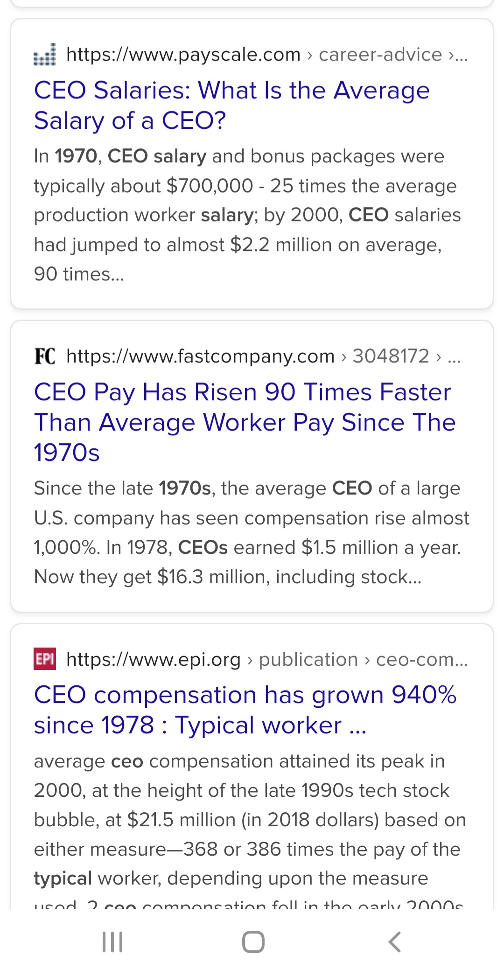Tap the PayScale site favicon
The height and width of the screenshot is (976, 504).
45,55
